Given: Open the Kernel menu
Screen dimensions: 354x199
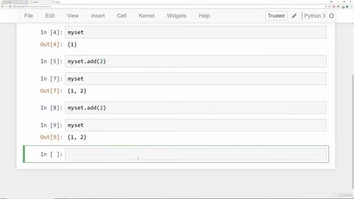Looking at the screenshot, I should pos(147,16).
